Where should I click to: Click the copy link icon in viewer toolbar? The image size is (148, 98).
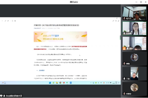click(5, 21)
